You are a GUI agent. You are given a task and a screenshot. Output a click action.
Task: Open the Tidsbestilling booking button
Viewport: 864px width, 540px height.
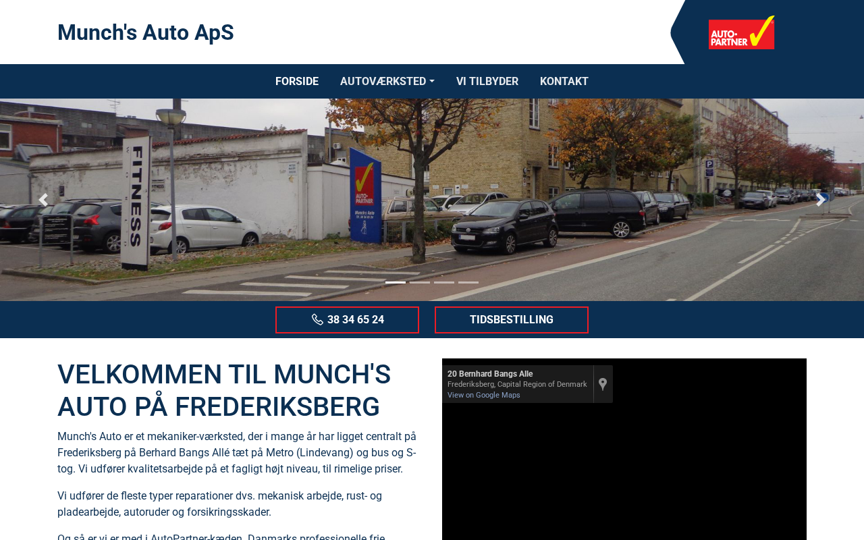pos(512,320)
